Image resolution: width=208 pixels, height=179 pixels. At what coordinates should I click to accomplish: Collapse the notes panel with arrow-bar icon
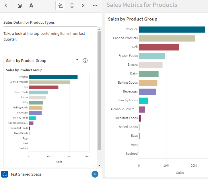(83, 5)
